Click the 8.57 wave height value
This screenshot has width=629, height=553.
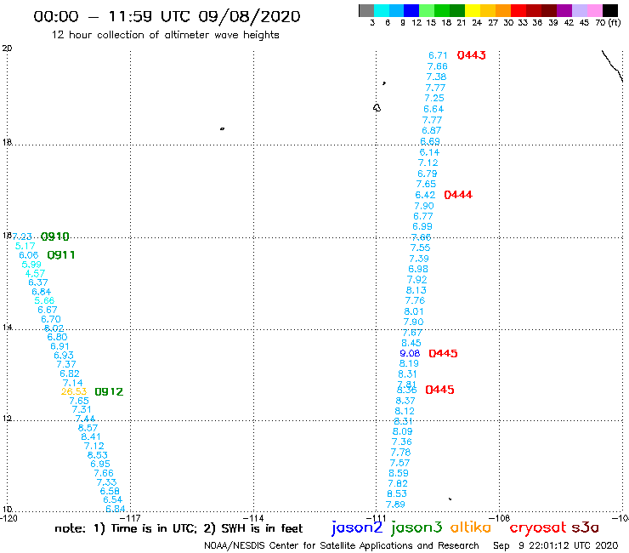tap(88, 428)
